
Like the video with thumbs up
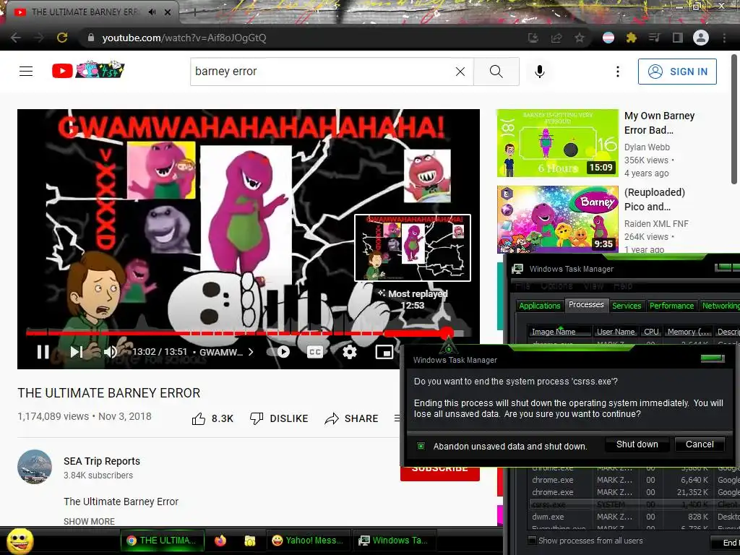coord(212,418)
